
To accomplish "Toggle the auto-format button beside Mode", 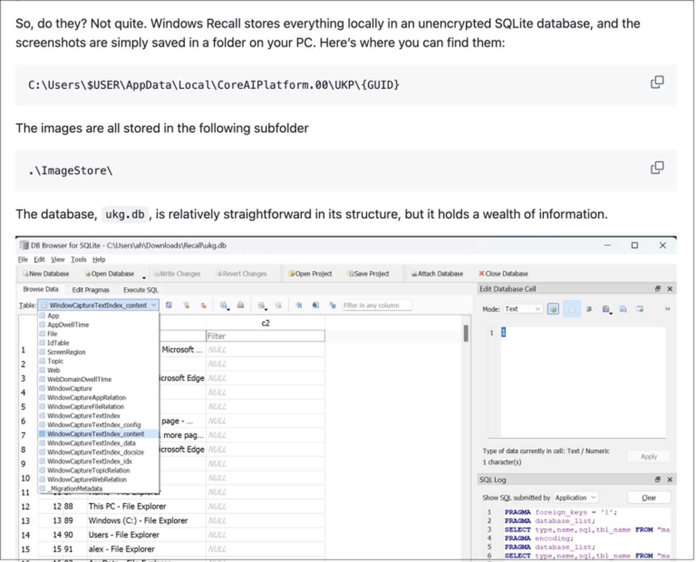I will 553,309.
